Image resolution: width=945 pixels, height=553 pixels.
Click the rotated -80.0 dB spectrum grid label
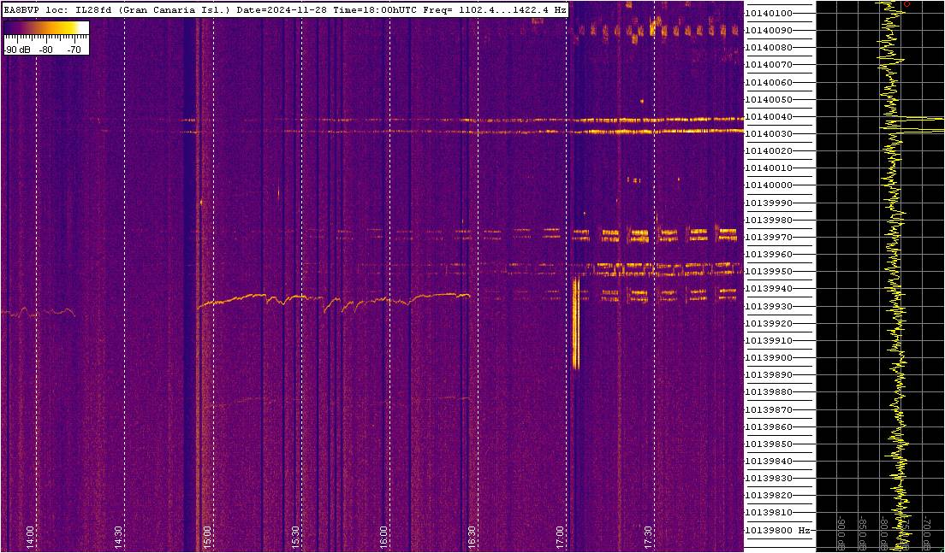(885, 532)
